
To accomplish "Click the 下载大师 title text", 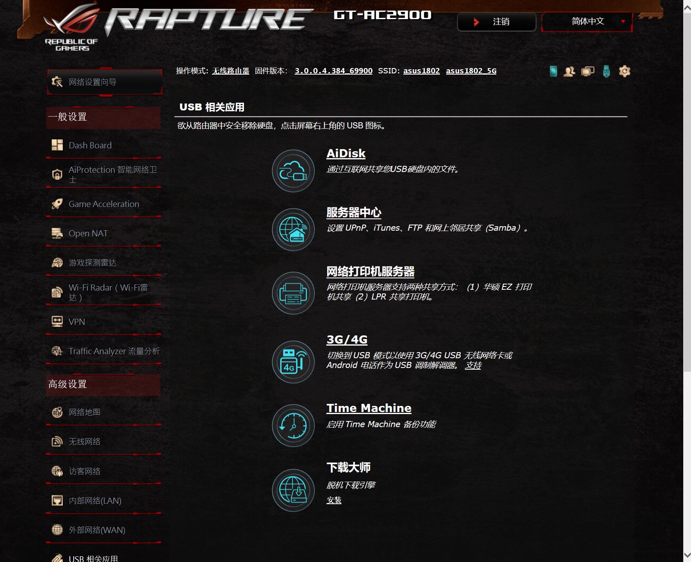I will click(349, 467).
